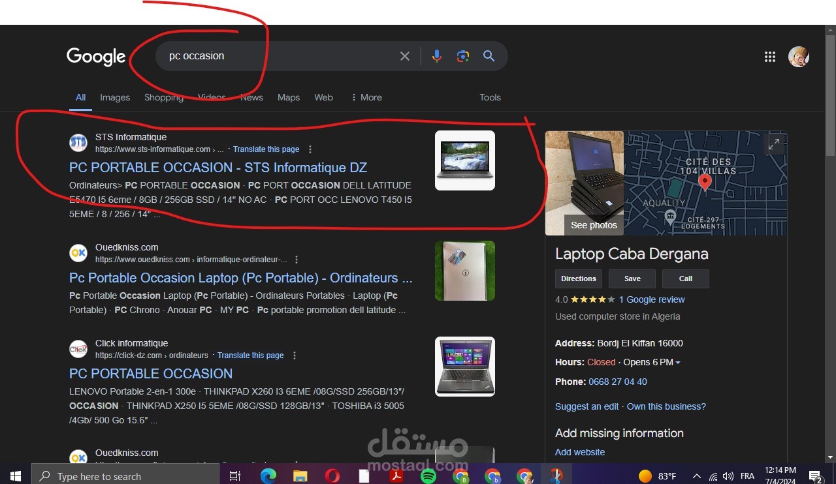Open the Ouedkniss result thumbnail image

(465, 271)
